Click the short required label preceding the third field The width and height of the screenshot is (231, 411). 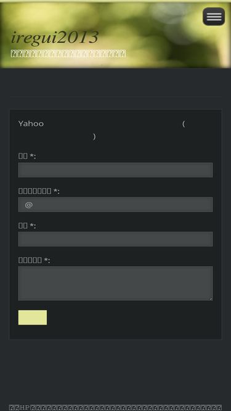pos(27,226)
